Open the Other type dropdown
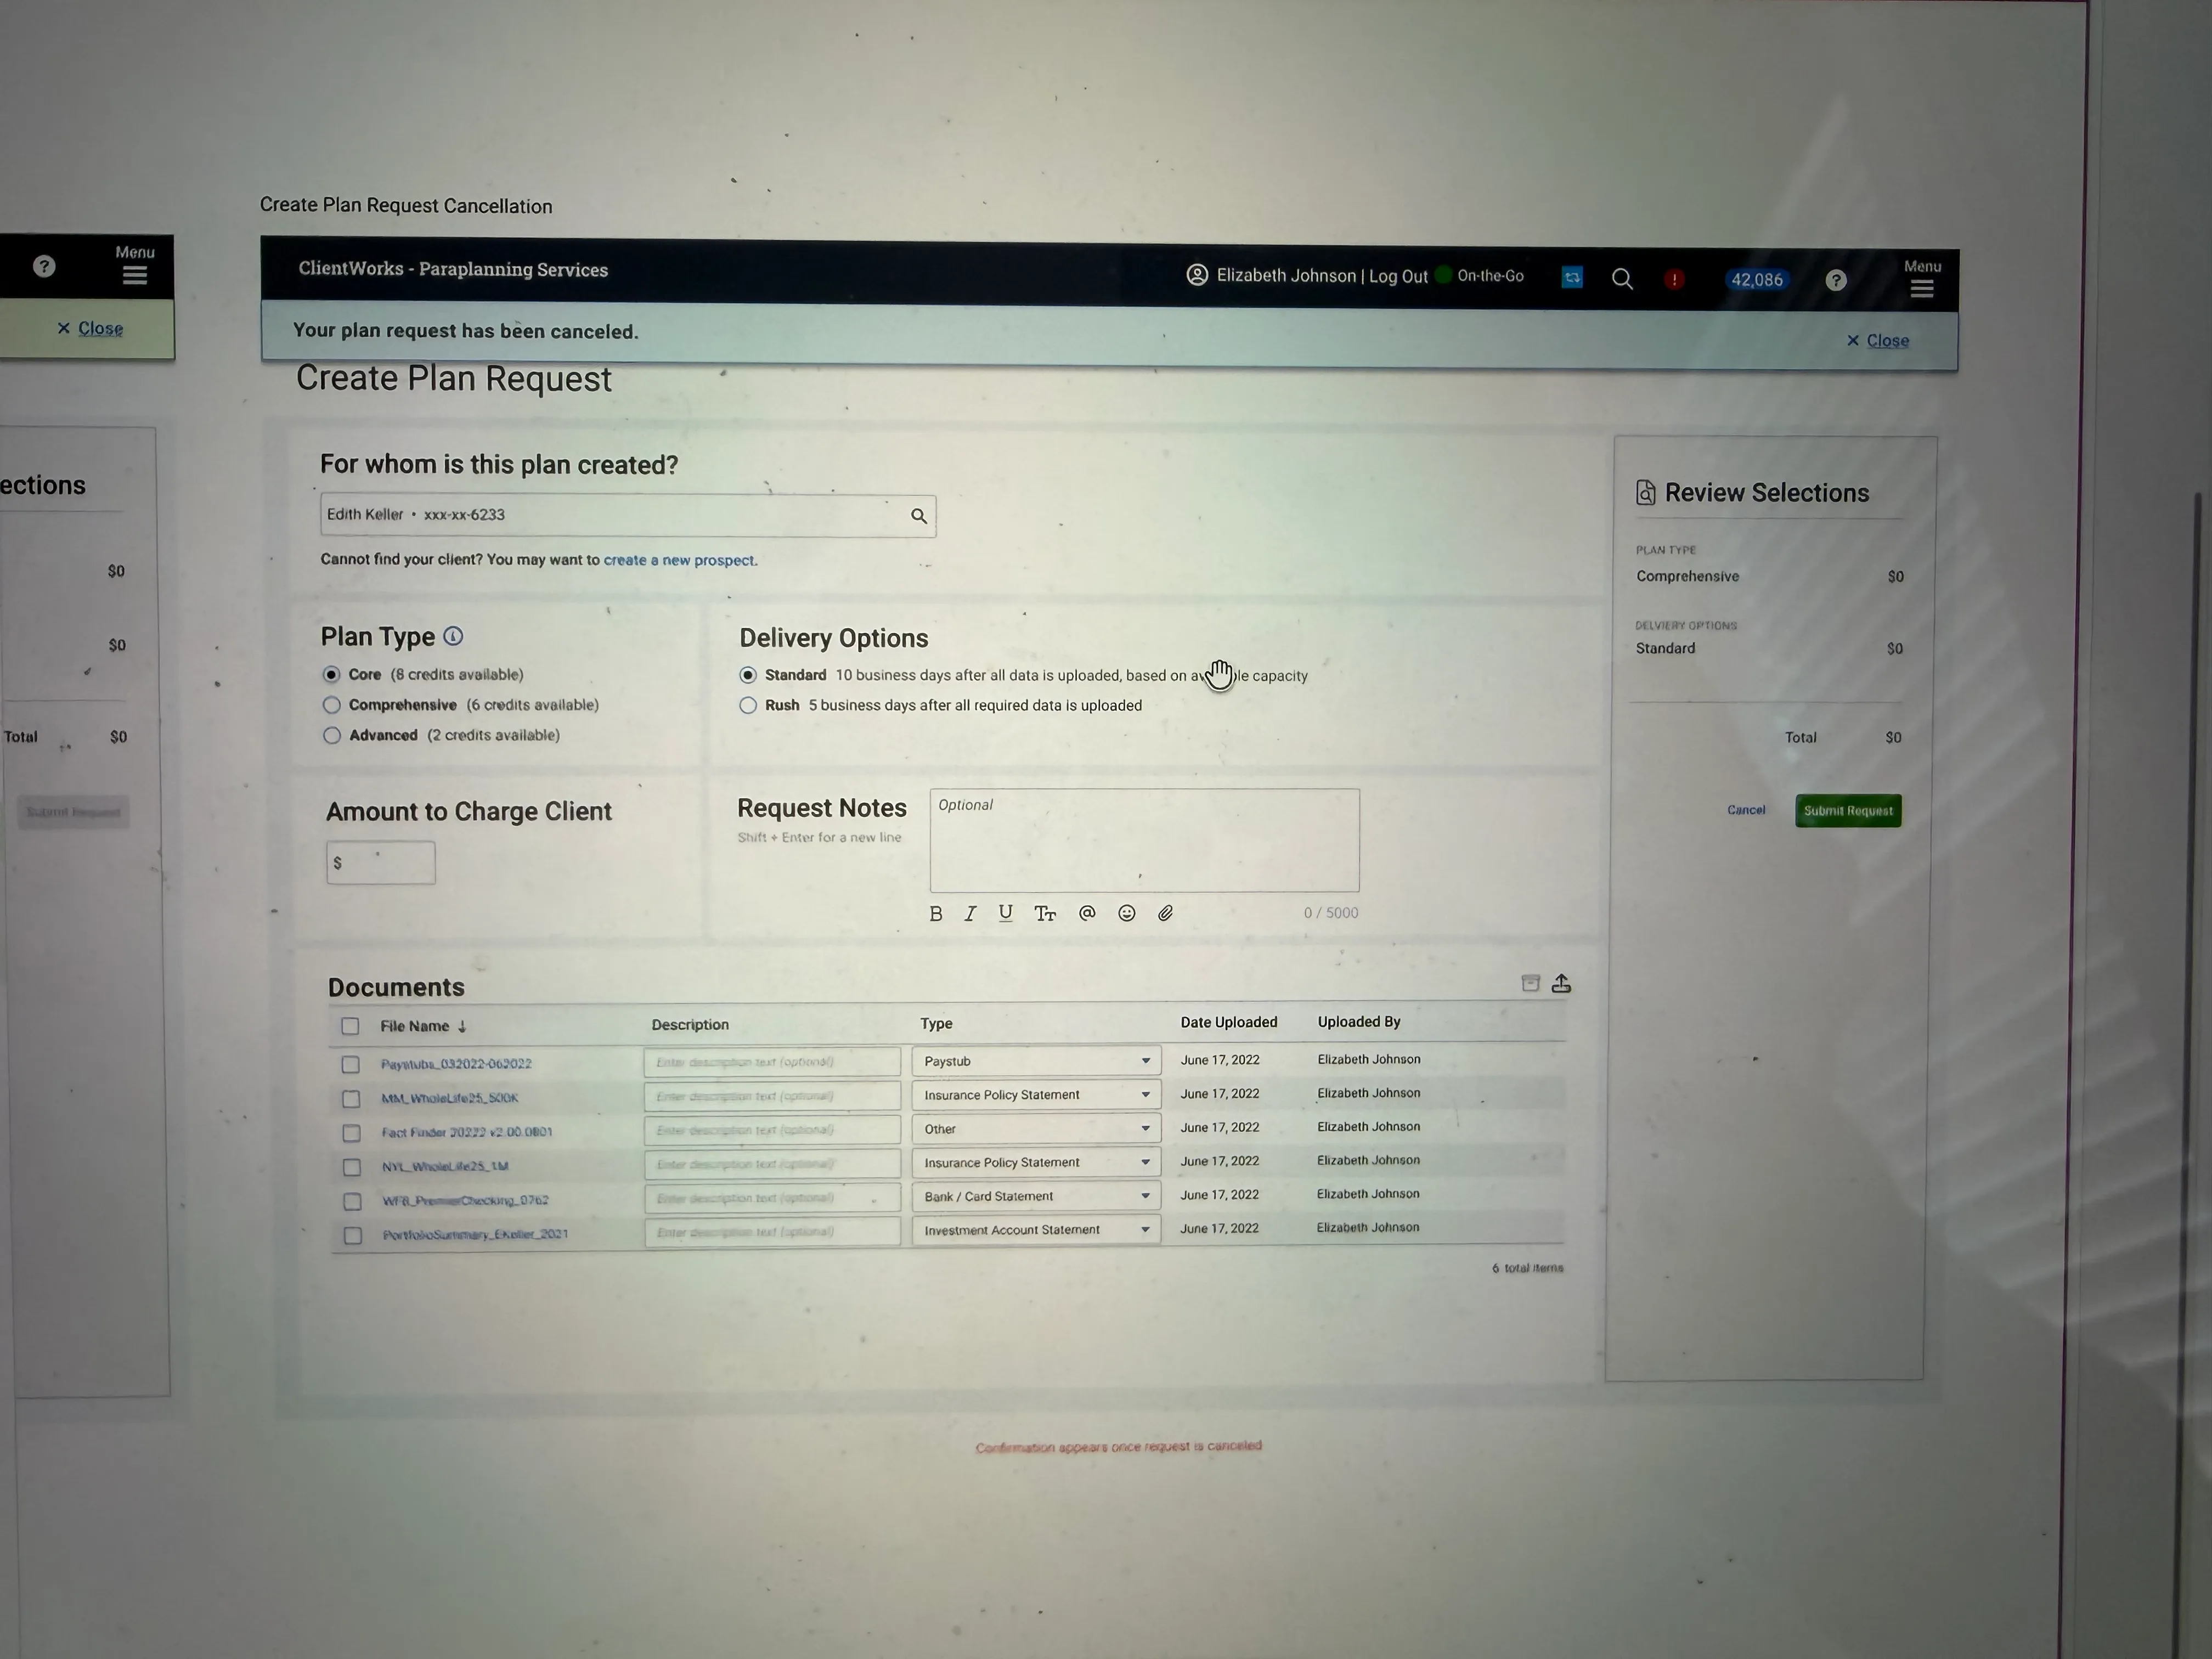2212x1659 pixels. (x=1036, y=1129)
